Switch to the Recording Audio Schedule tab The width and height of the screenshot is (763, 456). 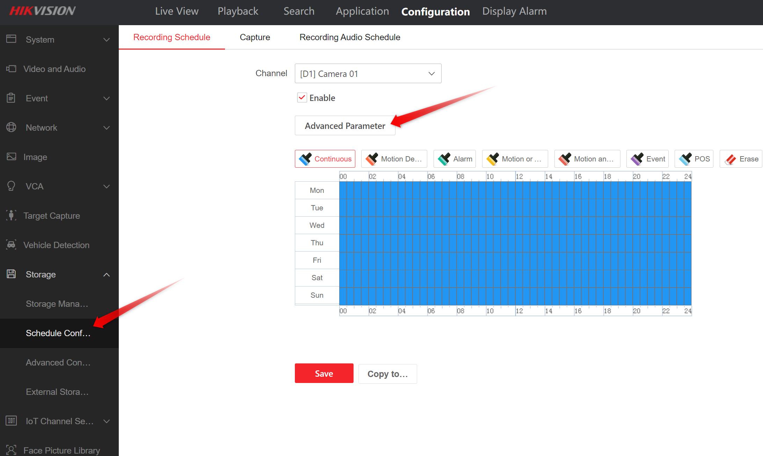point(350,37)
